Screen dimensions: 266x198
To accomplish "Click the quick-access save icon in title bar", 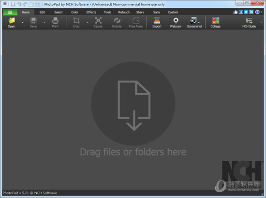I will coord(13,4).
